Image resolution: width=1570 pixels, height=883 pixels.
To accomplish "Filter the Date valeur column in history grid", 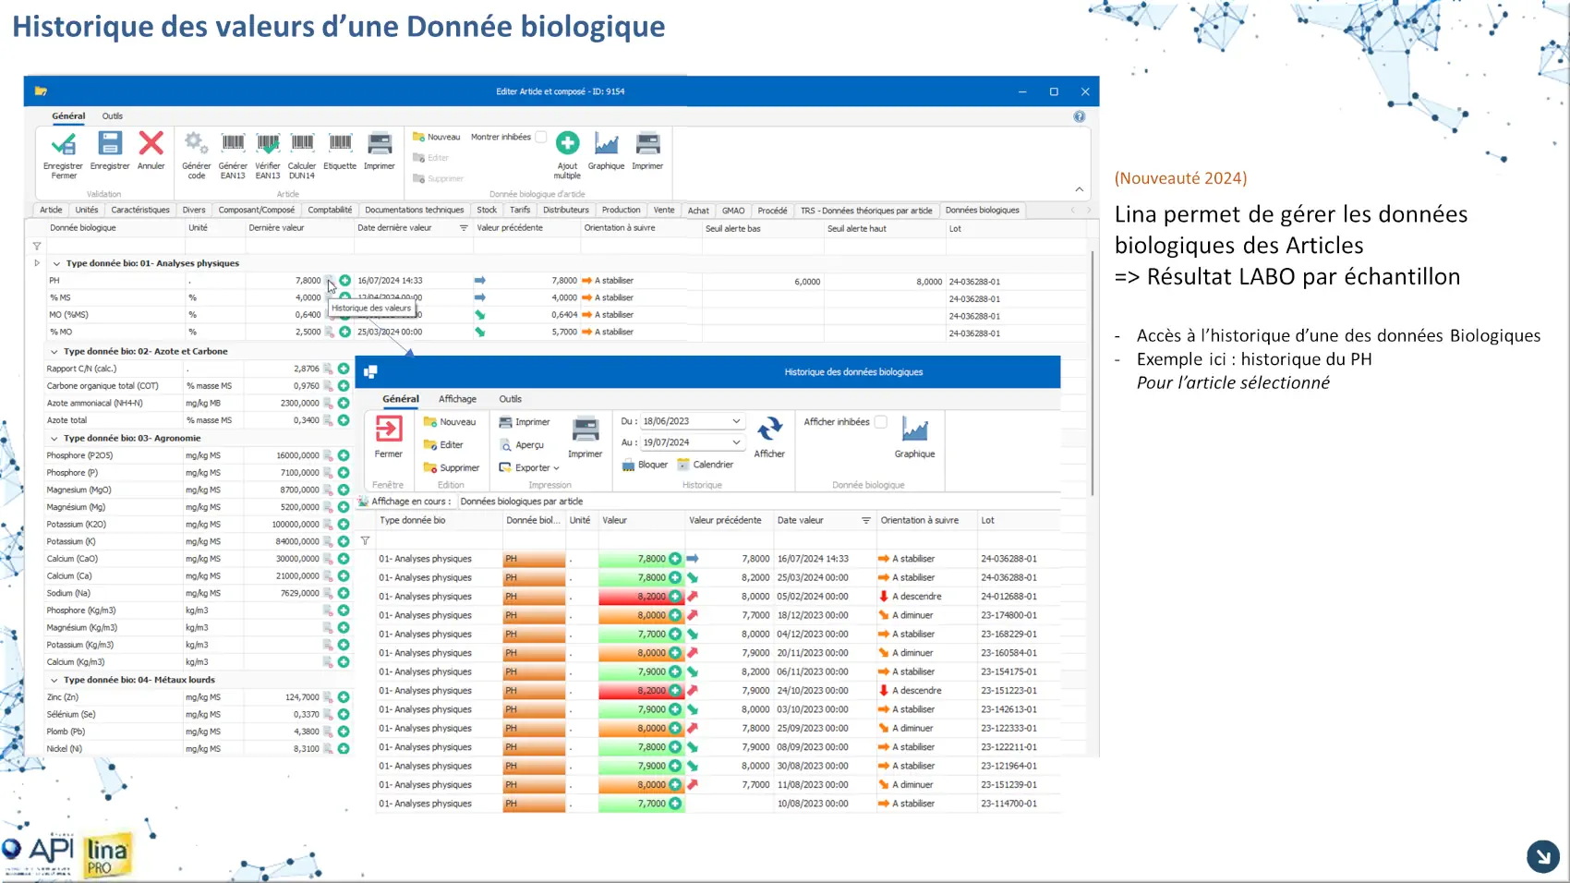I will (865, 521).
